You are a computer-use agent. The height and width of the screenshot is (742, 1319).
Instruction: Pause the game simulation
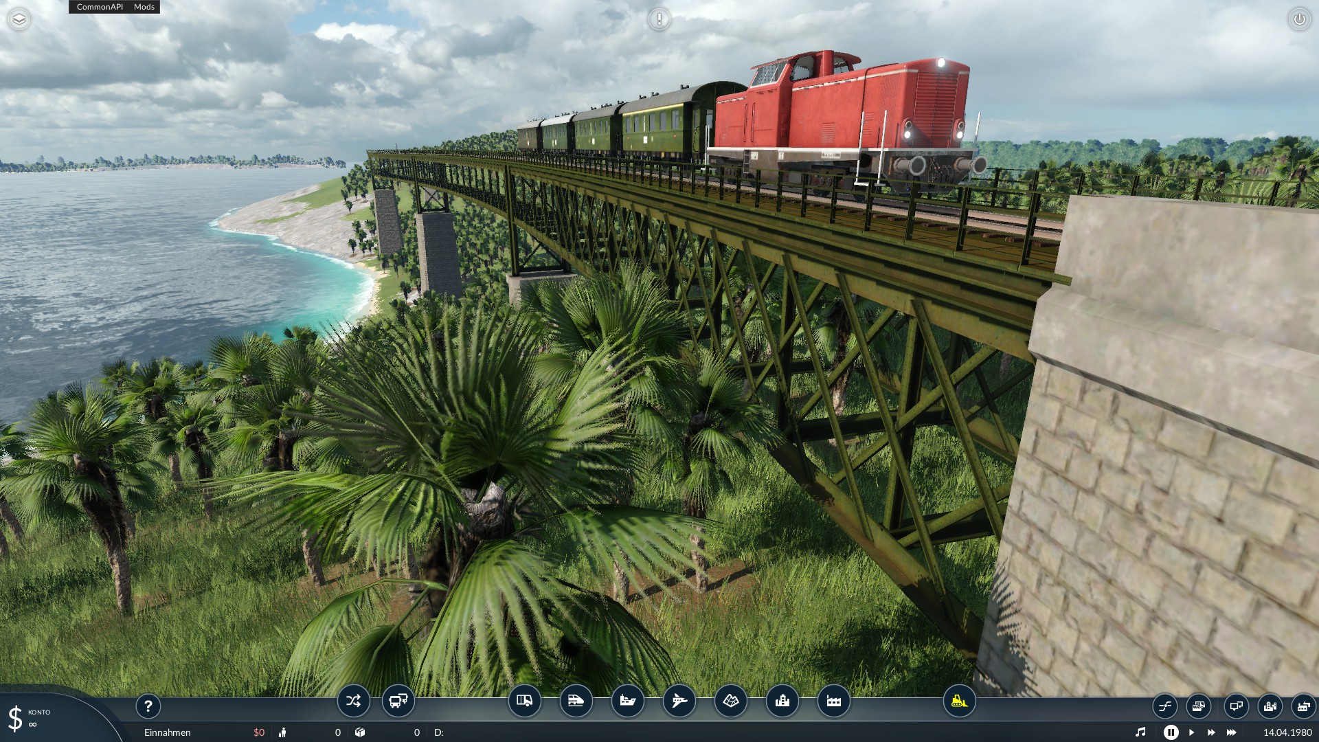tap(1171, 732)
